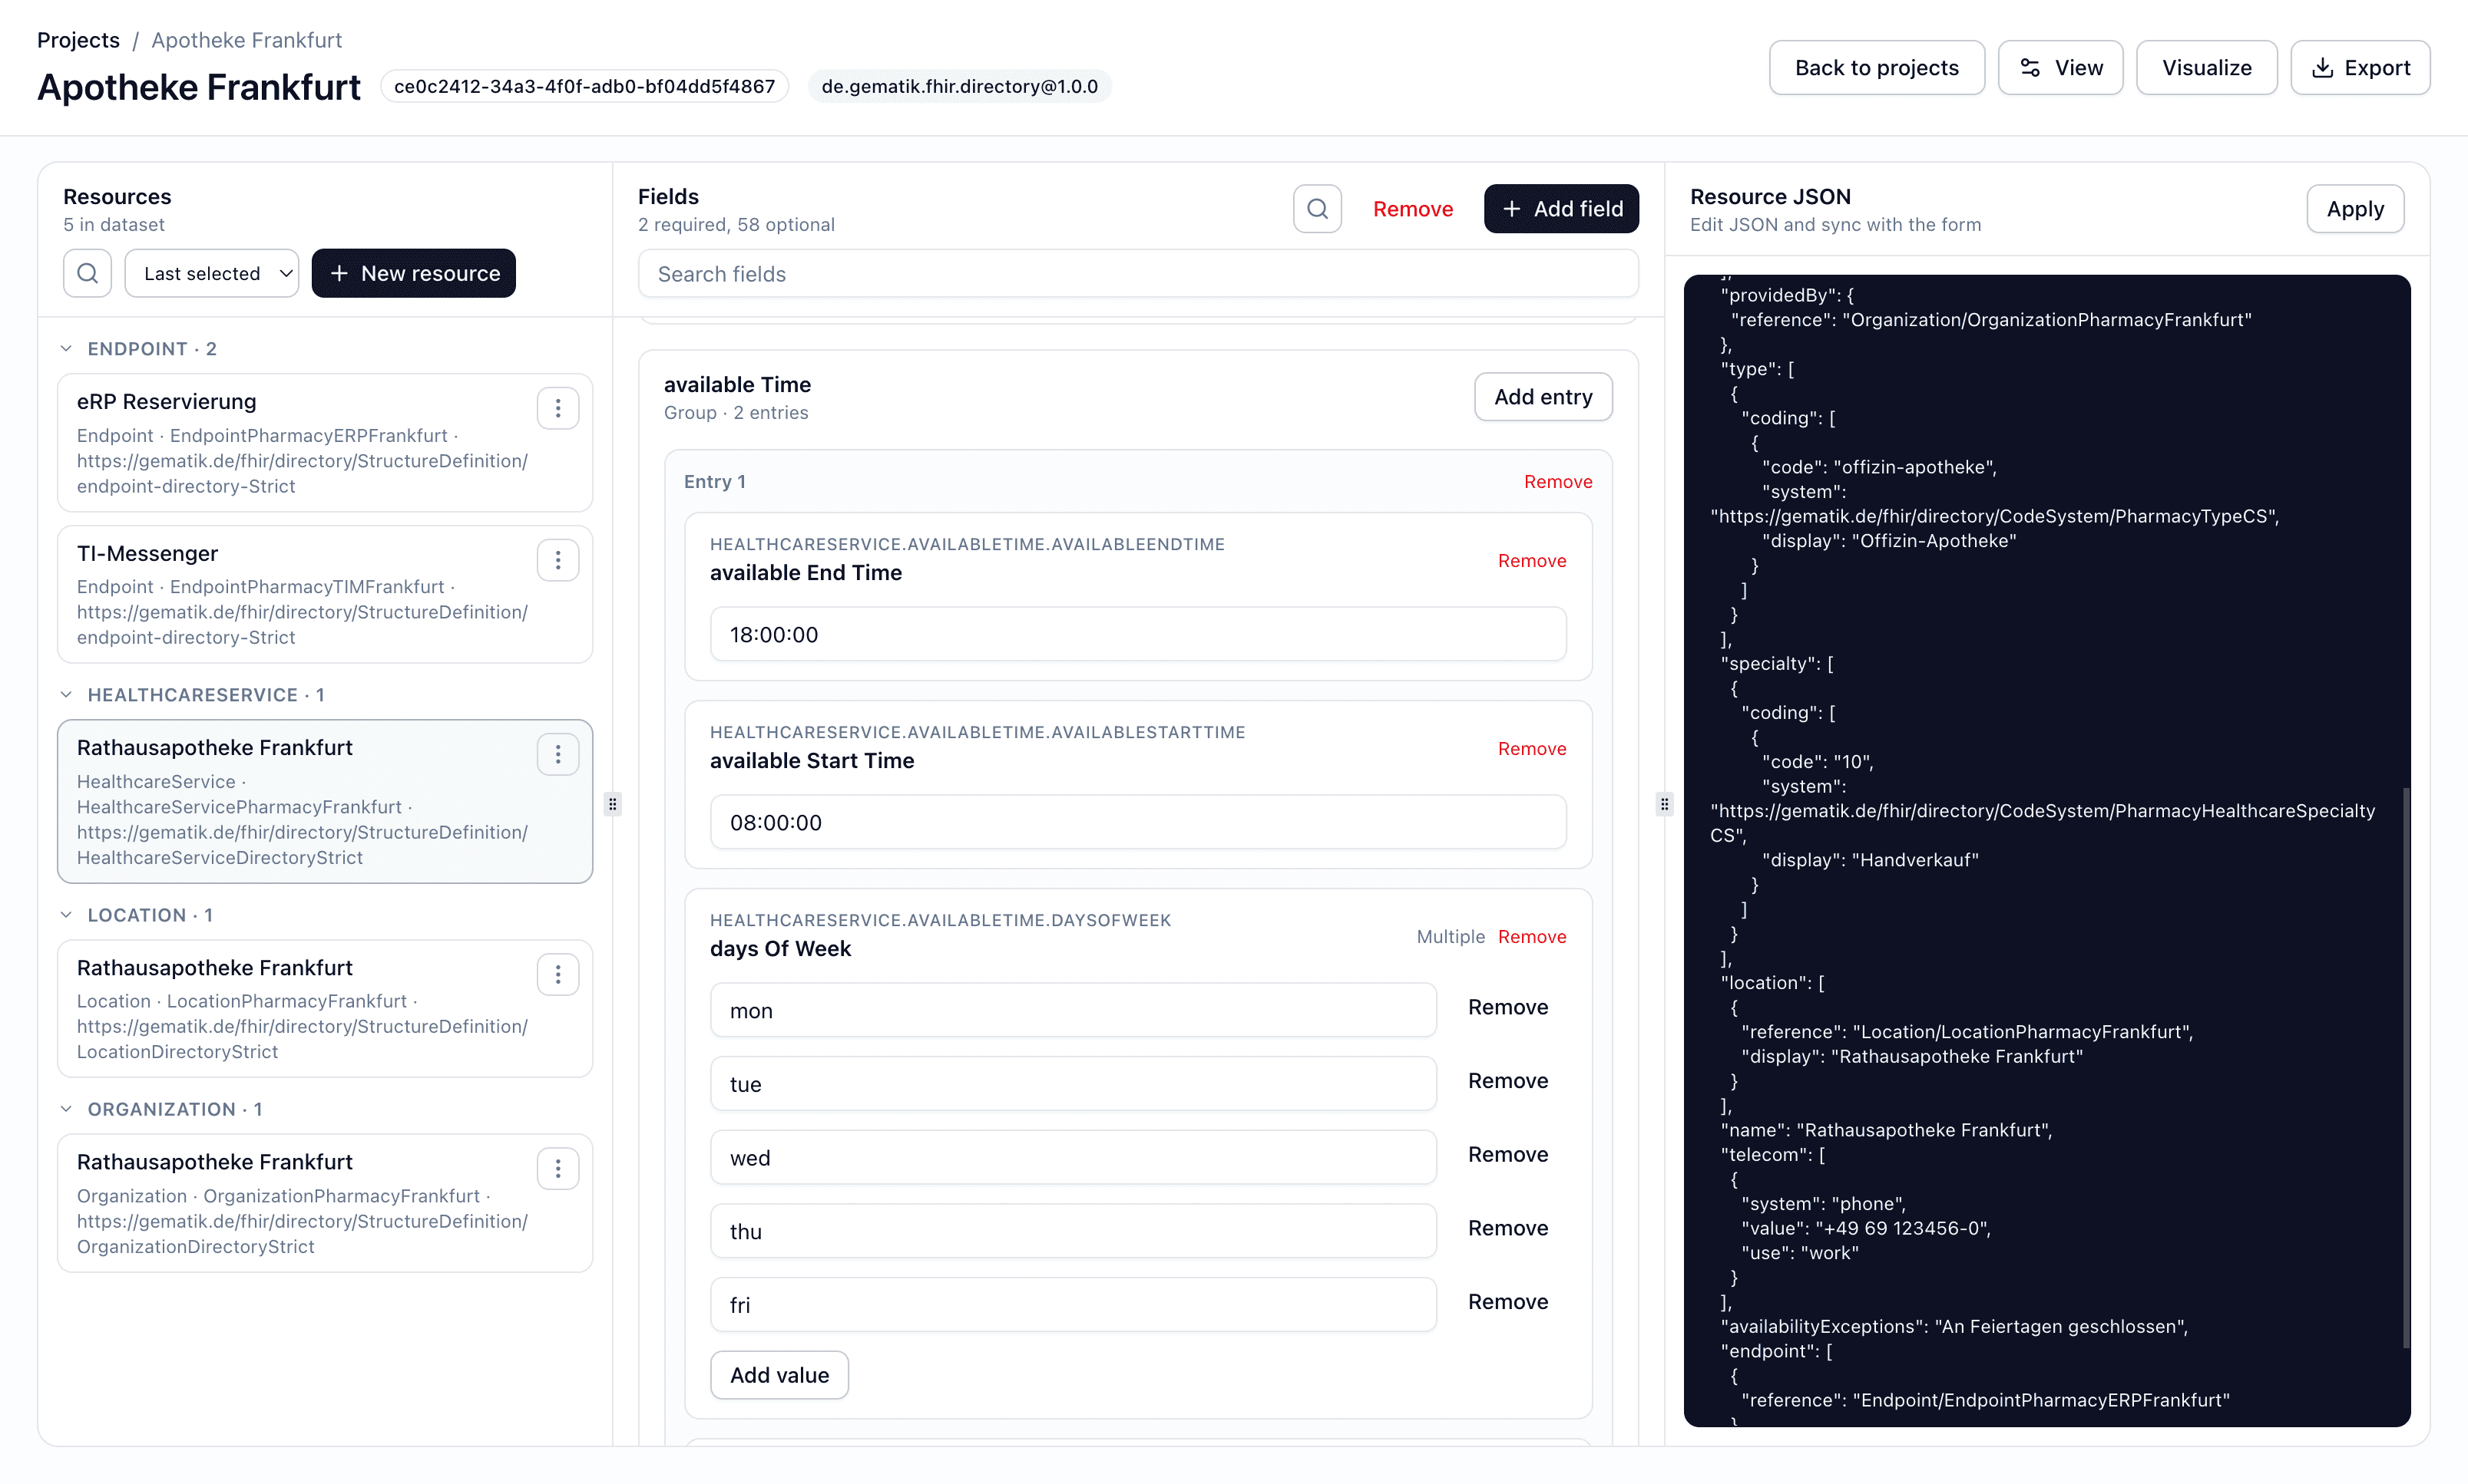Click Back to projects
Viewport: 2468px width, 1484px height.
pos(1876,67)
